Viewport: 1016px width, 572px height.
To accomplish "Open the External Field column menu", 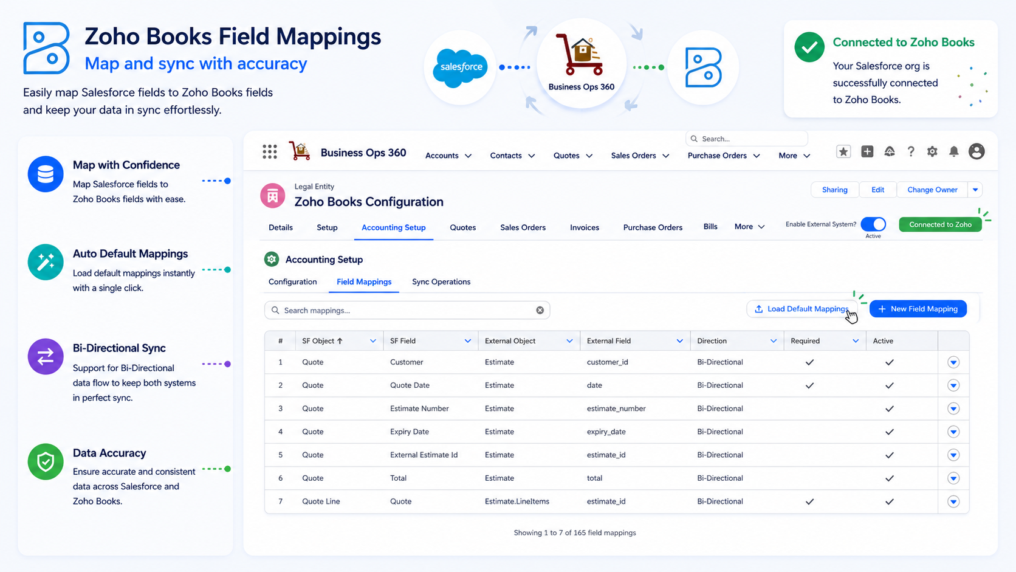I will pos(679,341).
